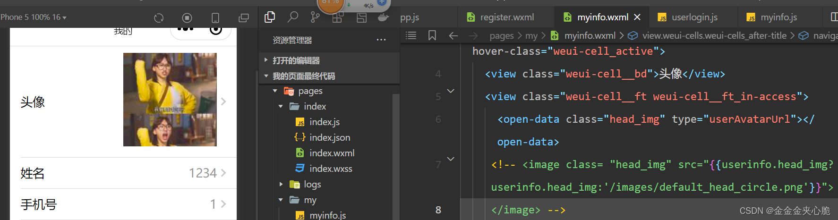Screen dimensions: 838x220
Task: Click the weui-cell_active class value in the code
Action: 603,51
